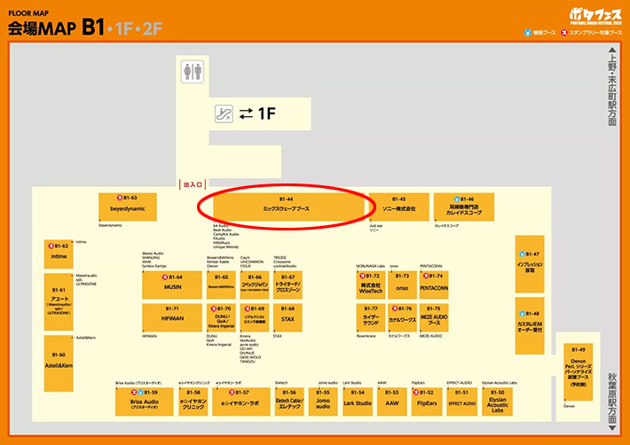Select the B1-75 MEZE AUDIO booth
The width and height of the screenshot is (630, 445).
(434, 317)
